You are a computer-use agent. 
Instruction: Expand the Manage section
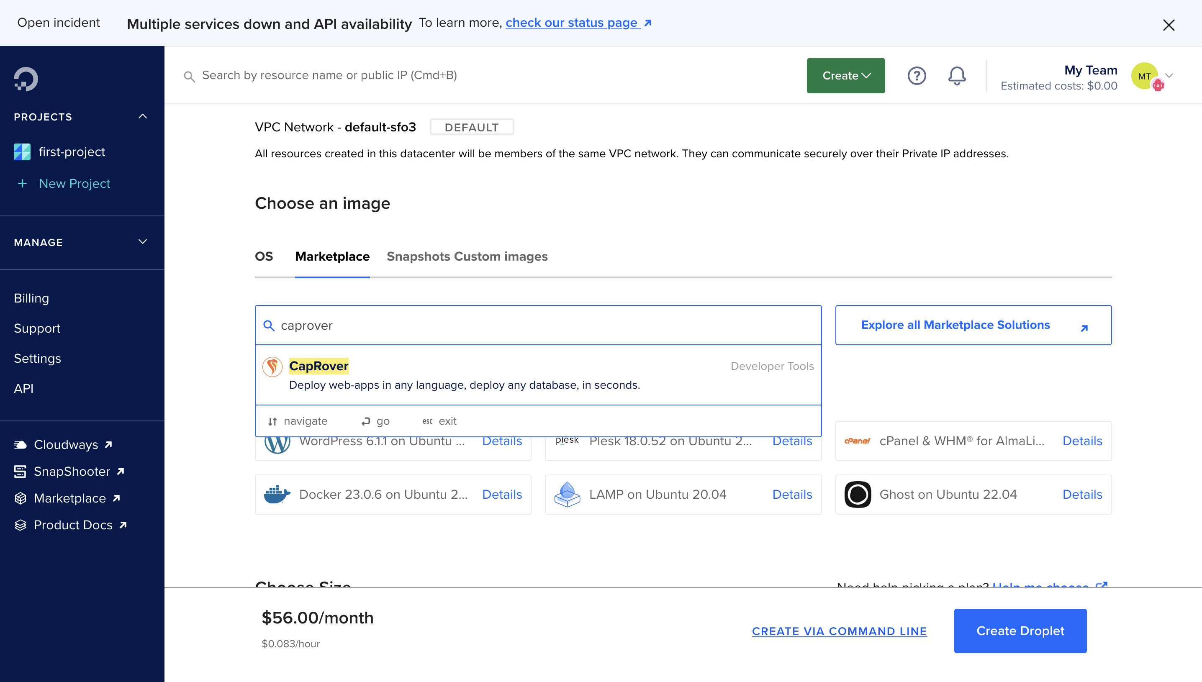pyautogui.click(x=142, y=242)
